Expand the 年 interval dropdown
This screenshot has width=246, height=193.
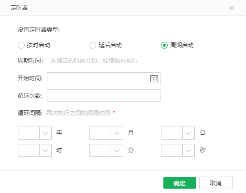tap(45, 133)
